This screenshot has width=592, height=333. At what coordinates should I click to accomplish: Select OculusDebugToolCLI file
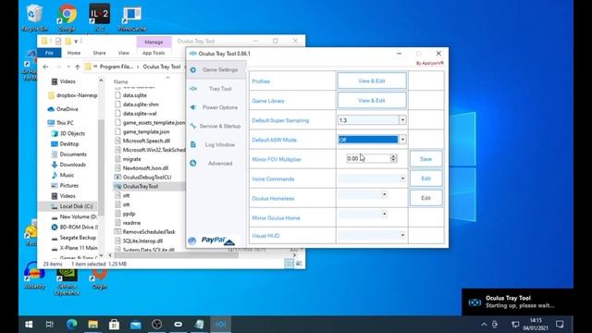pos(146,177)
